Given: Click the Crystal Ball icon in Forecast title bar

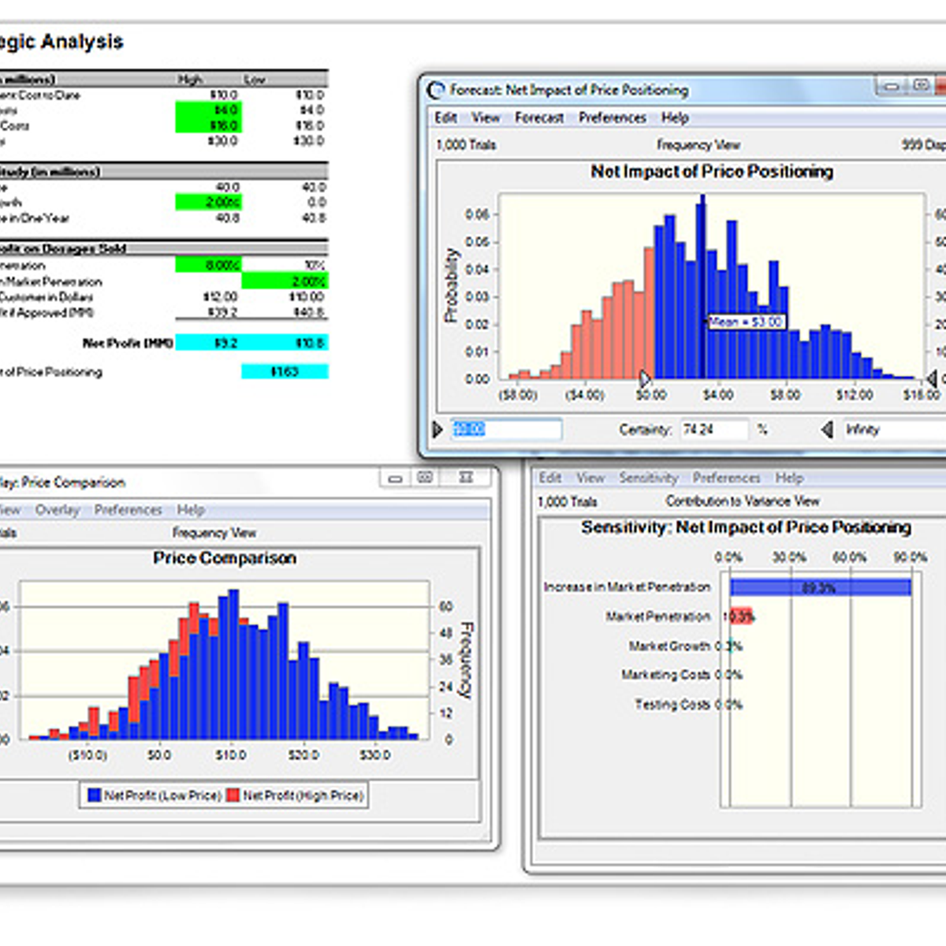Looking at the screenshot, I should click(x=435, y=90).
